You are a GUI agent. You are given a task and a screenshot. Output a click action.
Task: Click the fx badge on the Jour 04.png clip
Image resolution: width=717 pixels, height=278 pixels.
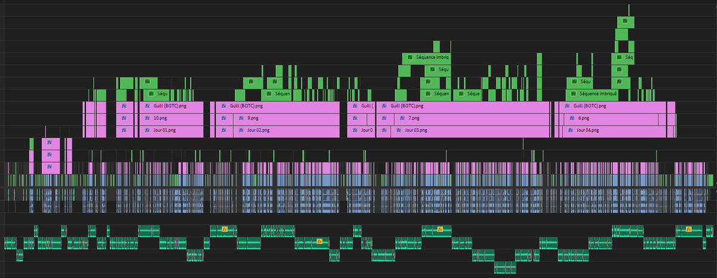571,129
